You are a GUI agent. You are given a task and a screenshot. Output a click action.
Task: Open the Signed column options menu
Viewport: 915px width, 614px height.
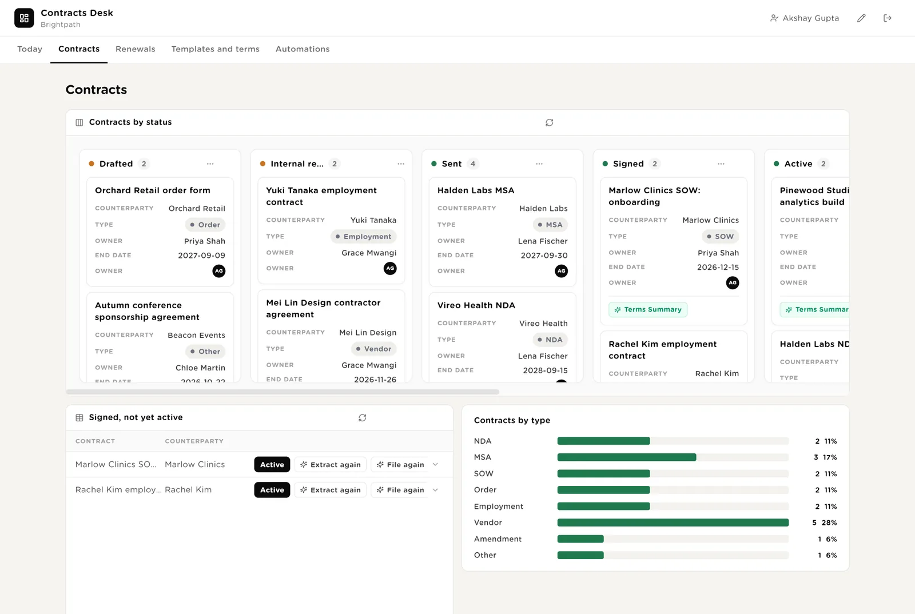(x=721, y=164)
